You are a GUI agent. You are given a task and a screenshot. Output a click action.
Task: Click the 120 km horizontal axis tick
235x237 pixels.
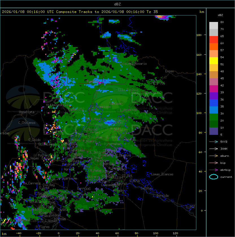point(175,233)
